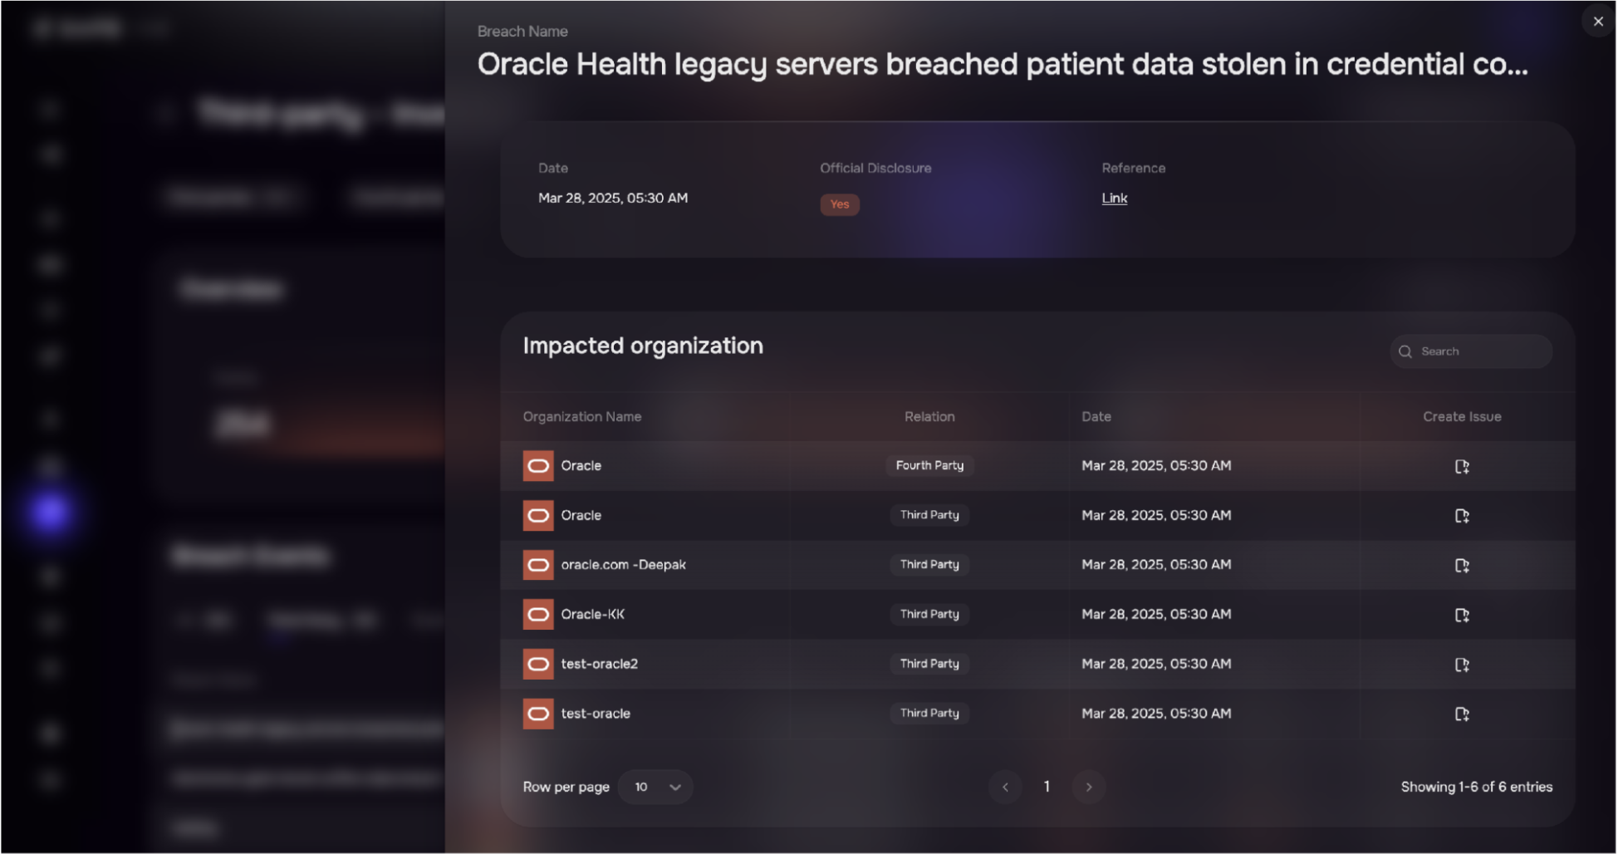The width and height of the screenshot is (1618, 859).
Task: Click logo beside oracle.com -Deepak
Action: tap(537, 565)
